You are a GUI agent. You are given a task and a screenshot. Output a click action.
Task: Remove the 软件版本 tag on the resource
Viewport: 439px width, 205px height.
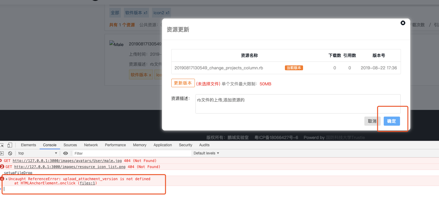coord(150,75)
